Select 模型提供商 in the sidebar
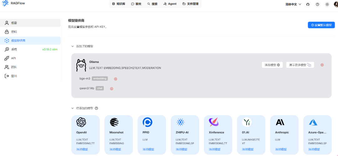Viewport: 338px width, 156px height. [x=30, y=40]
